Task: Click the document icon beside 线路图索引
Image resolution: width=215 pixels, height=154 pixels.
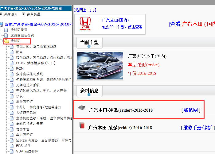Action: tap(6, 30)
